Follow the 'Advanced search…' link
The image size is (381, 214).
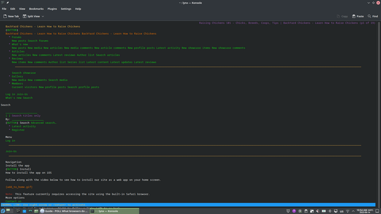pos(43,123)
